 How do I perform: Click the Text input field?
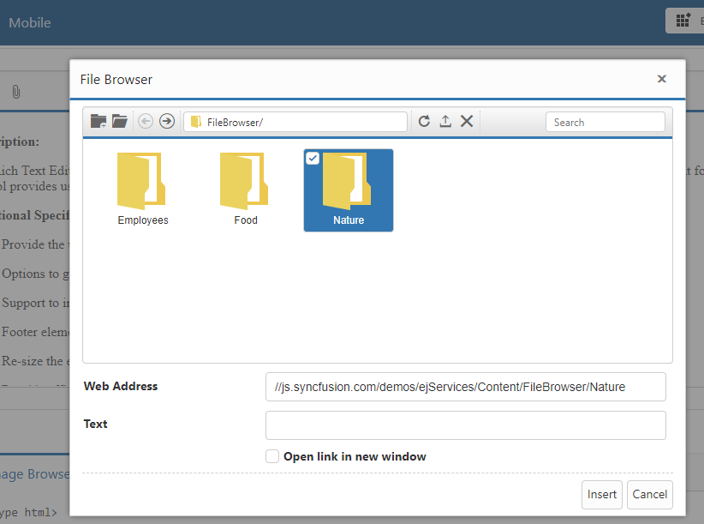465,425
